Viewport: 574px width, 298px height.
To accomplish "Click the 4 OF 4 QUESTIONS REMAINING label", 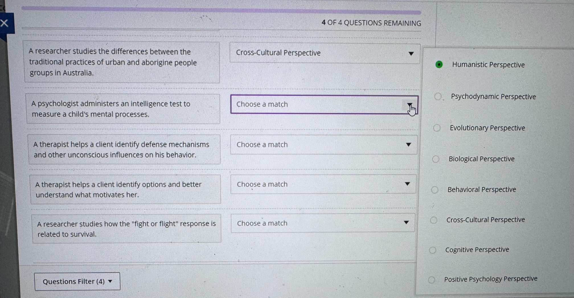I will 371,23.
